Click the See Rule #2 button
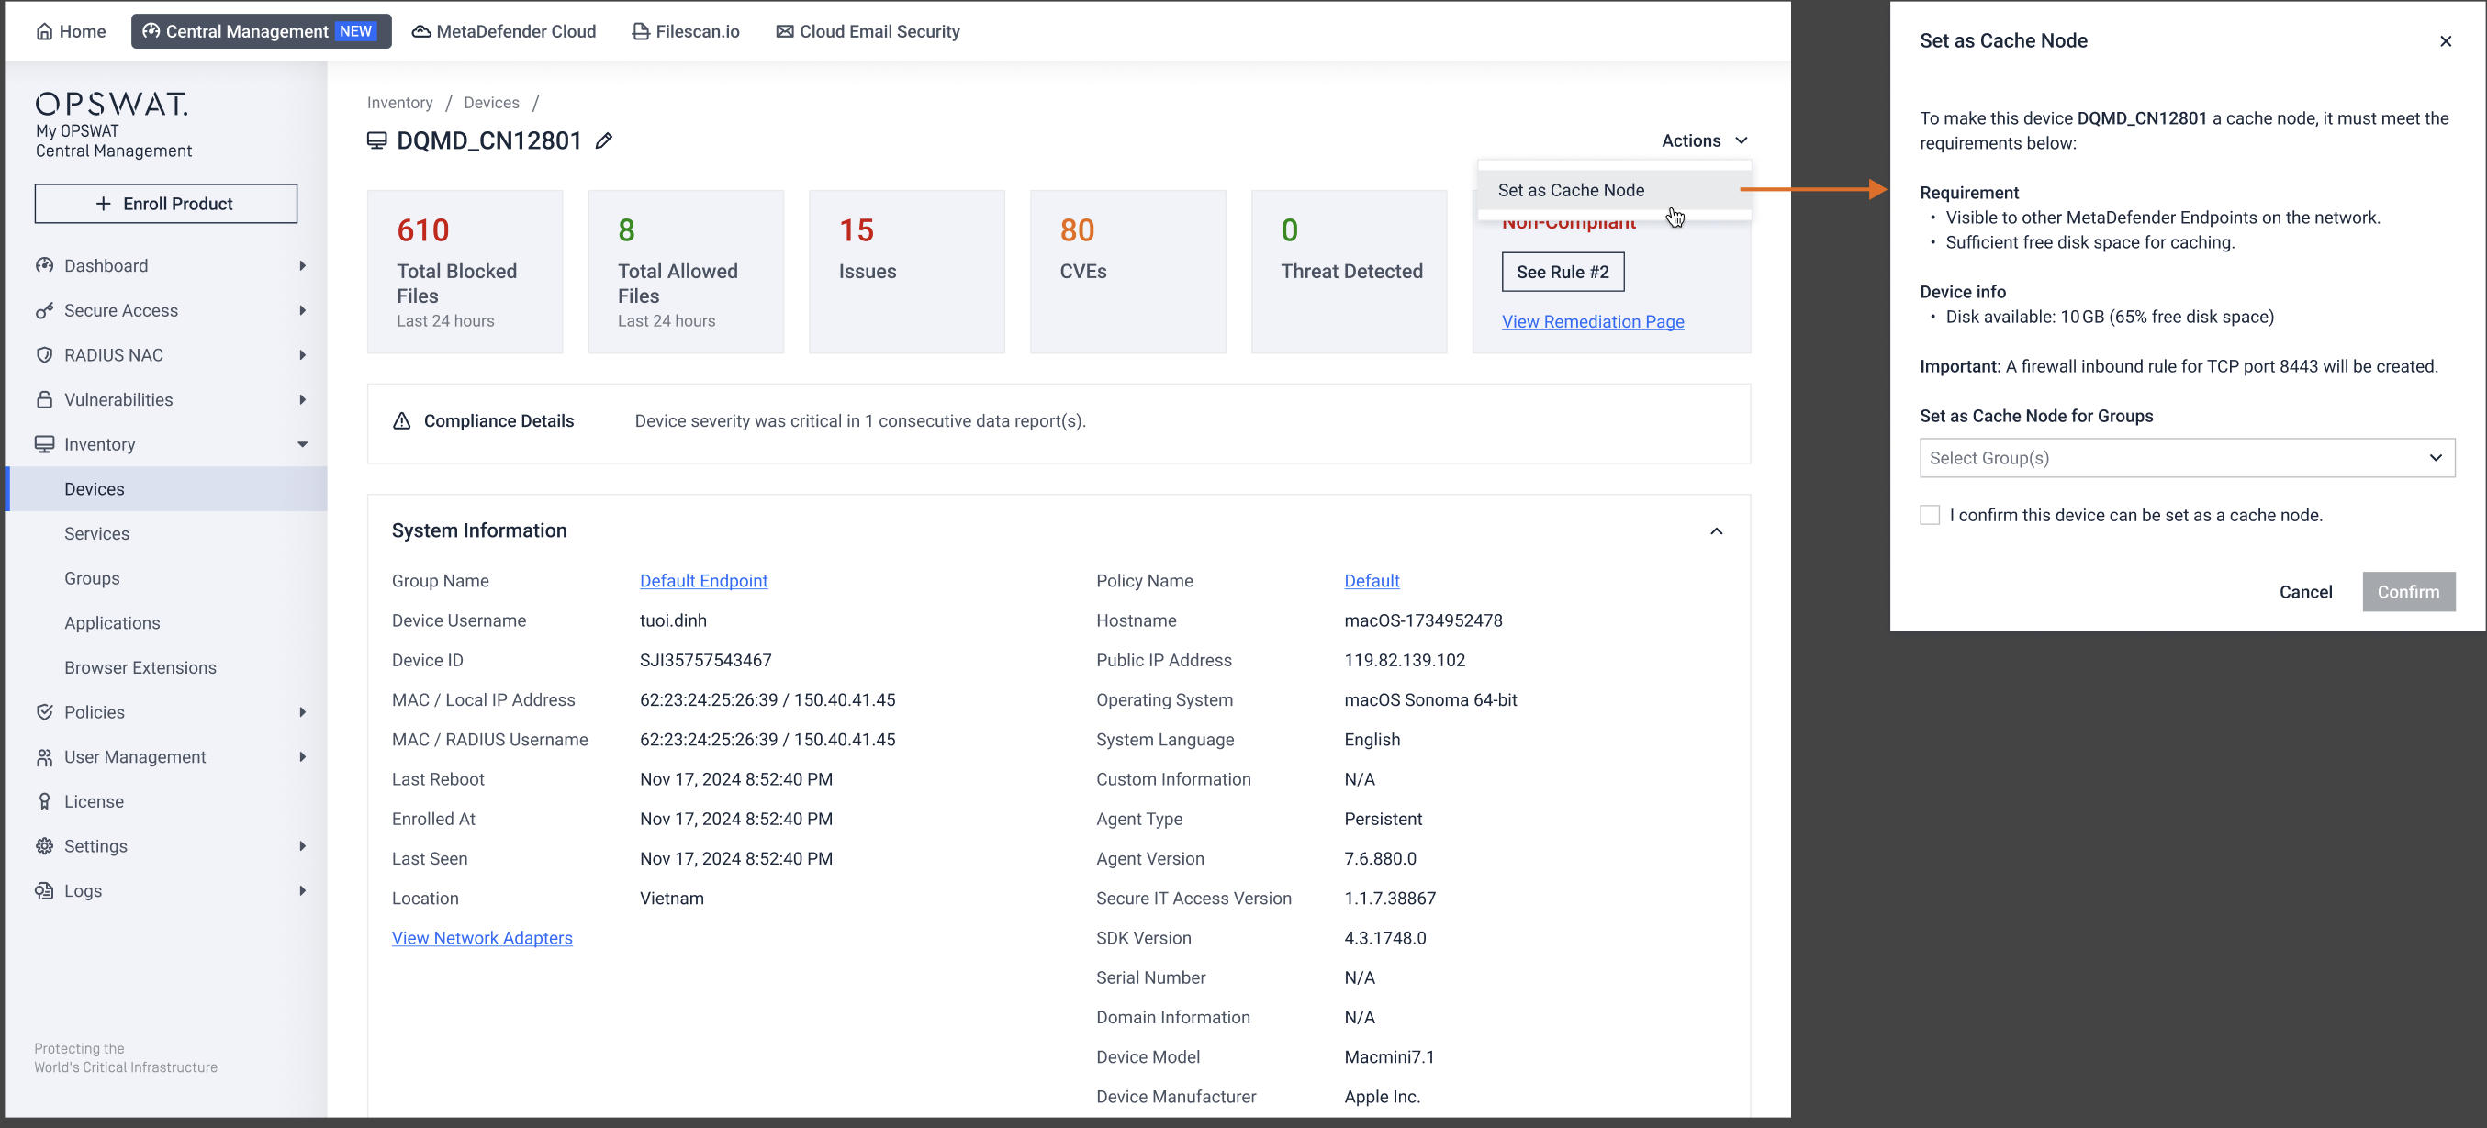 tap(1563, 271)
